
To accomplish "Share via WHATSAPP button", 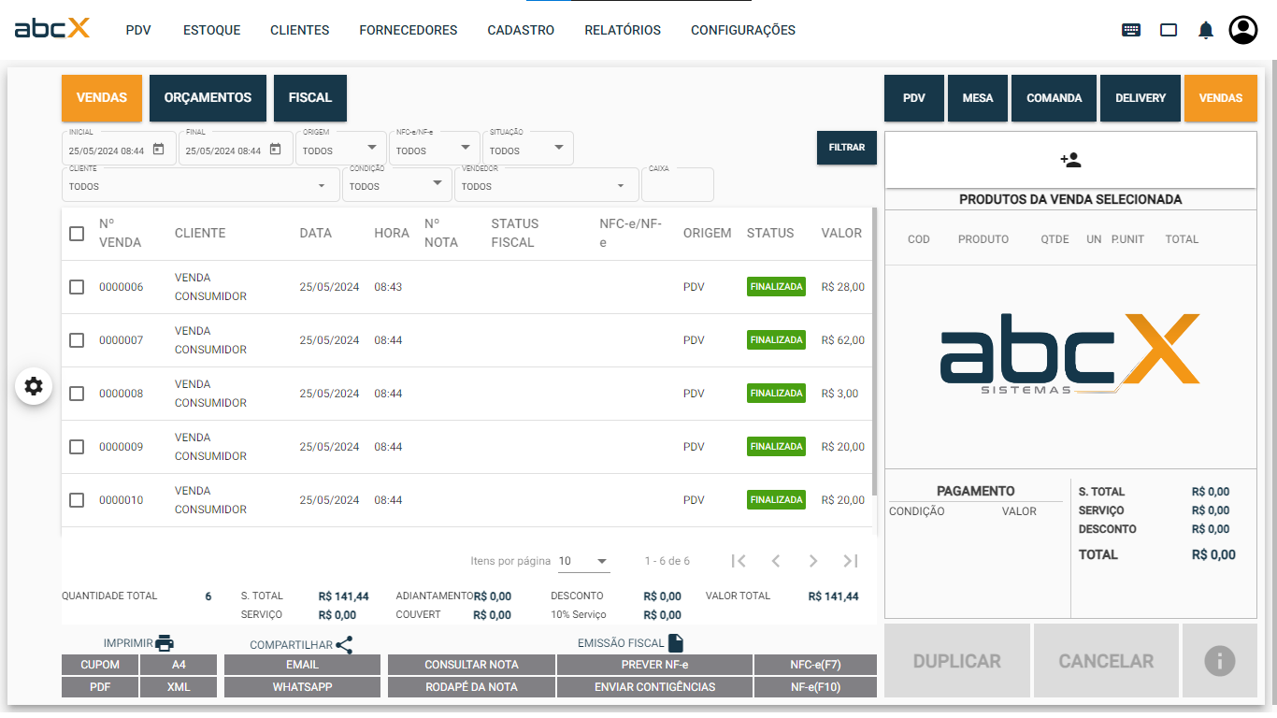I will click(302, 687).
